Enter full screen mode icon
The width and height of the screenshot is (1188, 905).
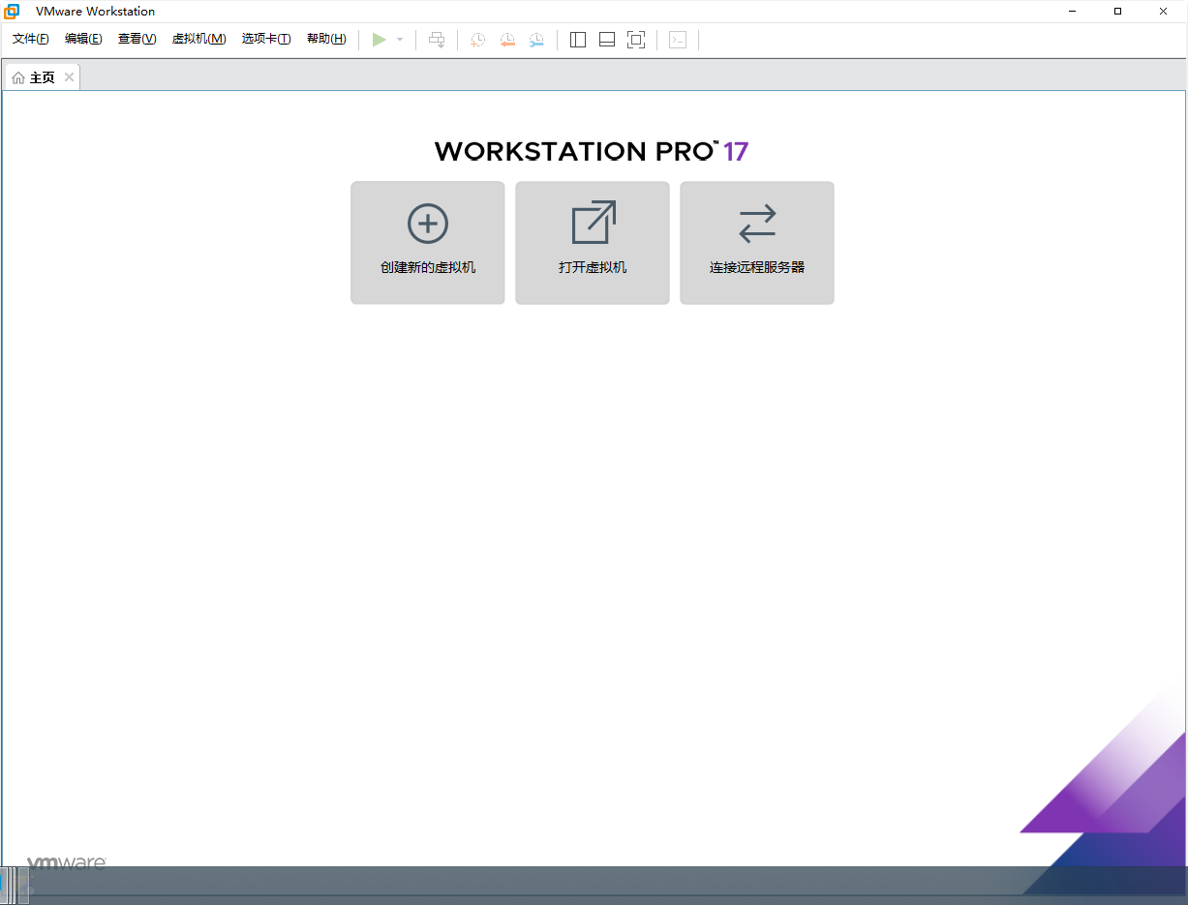coord(636,40)
